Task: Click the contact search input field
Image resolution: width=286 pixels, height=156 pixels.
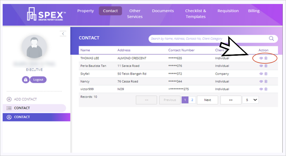Action: [207, 39]
